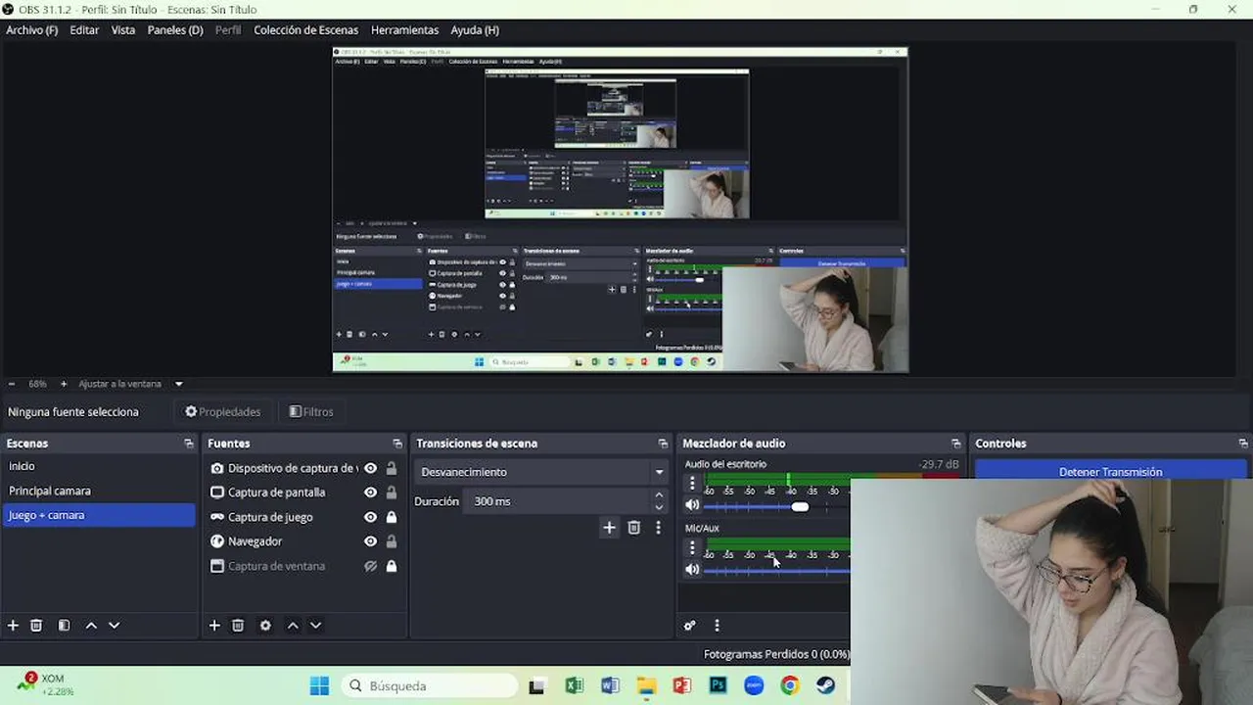Decrease transition duration with the down arrow
The image size is (1253, 705).
point(659,507)
